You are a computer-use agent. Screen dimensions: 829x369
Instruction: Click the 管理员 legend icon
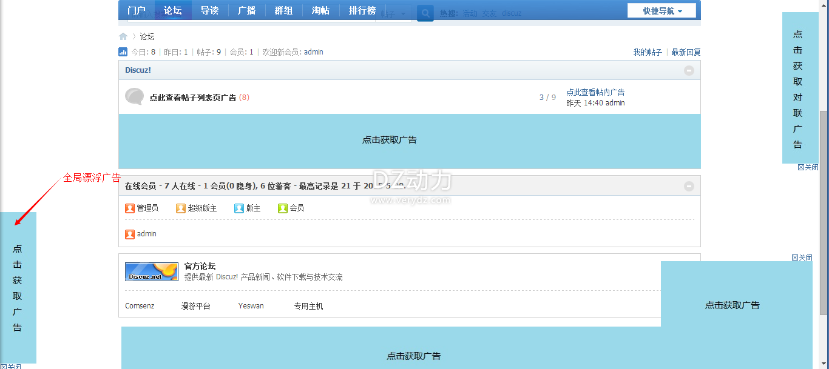coord(130,208)
